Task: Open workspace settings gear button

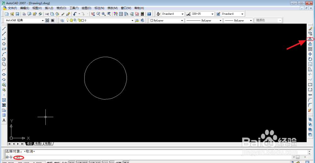Action: click(x=47, y=20)
